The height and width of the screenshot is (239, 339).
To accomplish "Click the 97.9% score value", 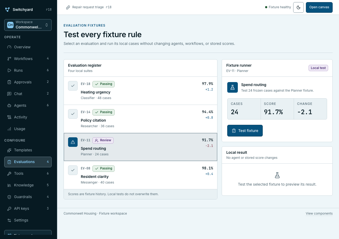I will (207, 84).
